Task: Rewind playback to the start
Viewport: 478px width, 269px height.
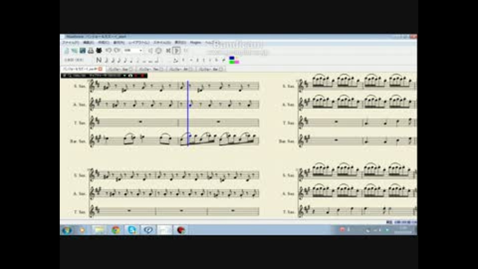Action: (x=168, y=51)
